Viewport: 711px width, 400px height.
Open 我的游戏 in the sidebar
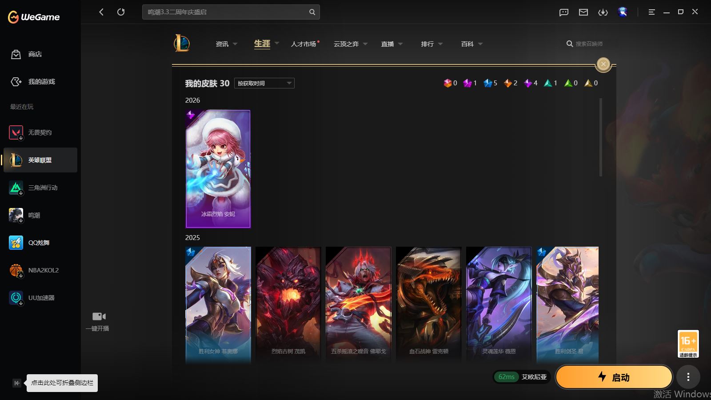33,82
